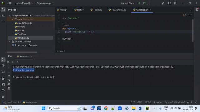Close the Variables.py editor tab
Image resolution: width=200 pixels, height=112 pixels.
(150, 10)
